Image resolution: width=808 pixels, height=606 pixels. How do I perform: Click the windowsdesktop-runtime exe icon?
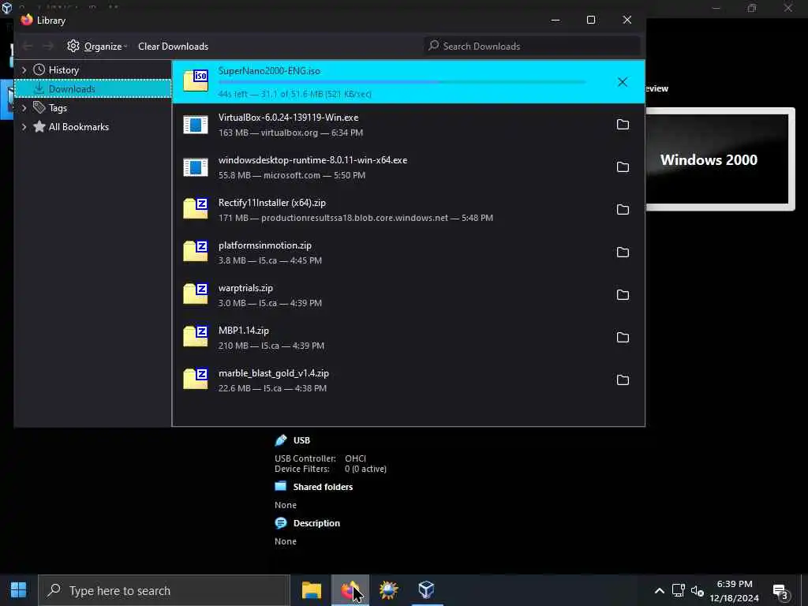[196, 167]
